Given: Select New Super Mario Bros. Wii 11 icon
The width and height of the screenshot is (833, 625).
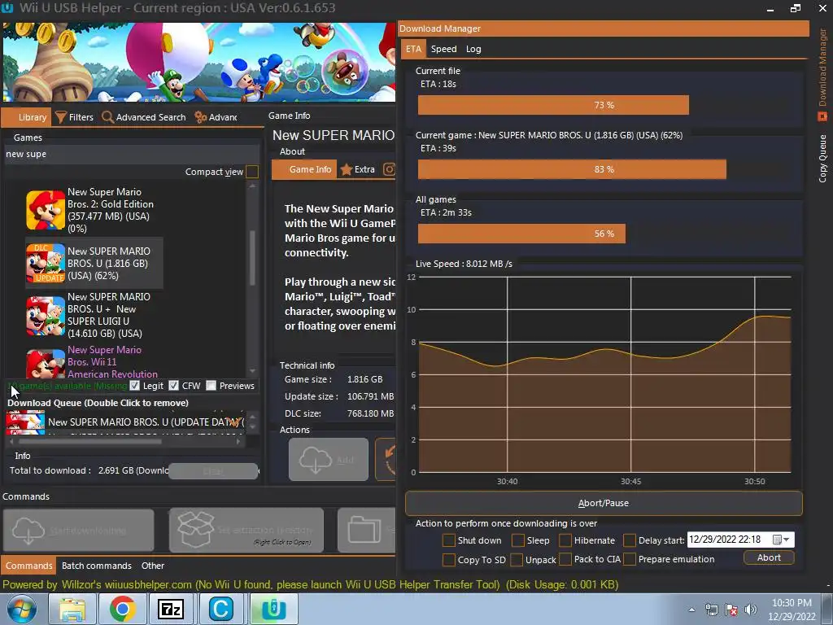Looking at the screenshot, I should point(46,363).
